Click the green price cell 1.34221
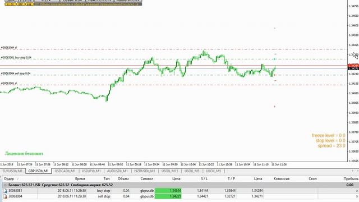Screen dimensions: 359x202 coord(168,196)
